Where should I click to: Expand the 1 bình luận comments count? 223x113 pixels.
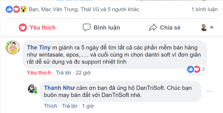pos(204,9)
